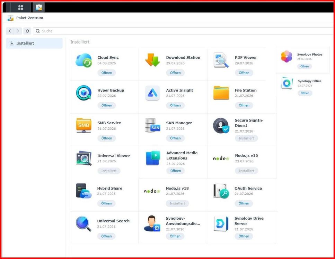Image resolution: width=335 pixels, height=259 pixels.
Task: Click the Advanced Media Extensions title
Action: point(182,155)
